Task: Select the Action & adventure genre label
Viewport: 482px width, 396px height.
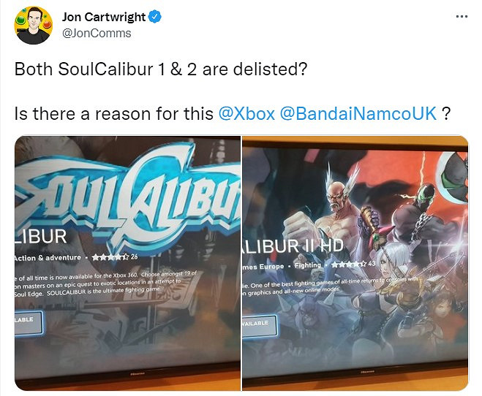Action: tap(48, 258)
